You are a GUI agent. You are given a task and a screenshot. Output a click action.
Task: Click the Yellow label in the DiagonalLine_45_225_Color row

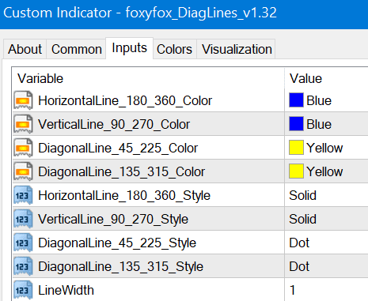pos(324,148)
